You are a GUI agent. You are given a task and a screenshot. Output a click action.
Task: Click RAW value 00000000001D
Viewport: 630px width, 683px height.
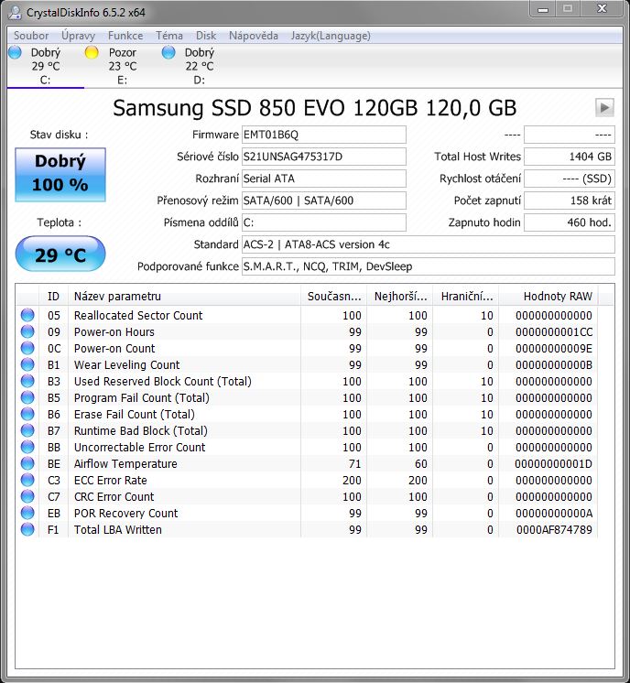[553, 464]
